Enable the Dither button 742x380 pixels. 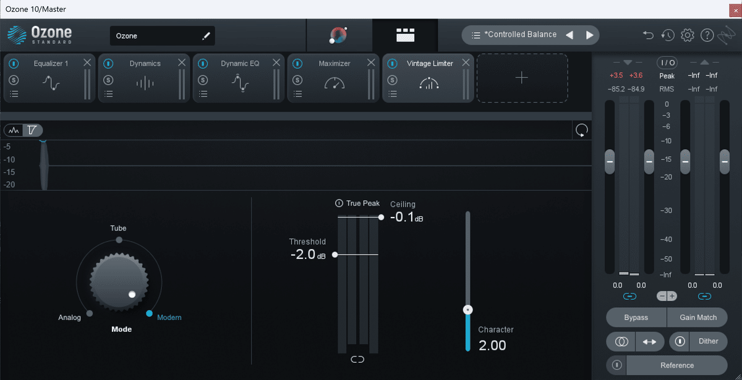[709, 341]
